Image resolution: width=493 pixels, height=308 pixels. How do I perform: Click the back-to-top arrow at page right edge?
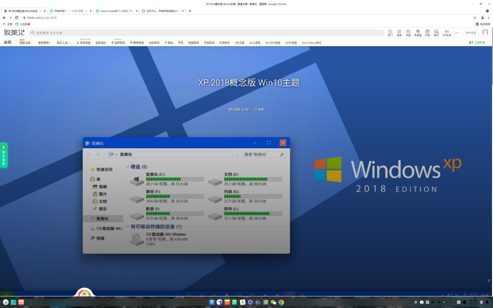489,281
